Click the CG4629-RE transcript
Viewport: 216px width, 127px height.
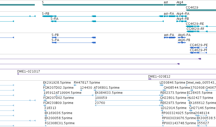[x=201, y=26]
